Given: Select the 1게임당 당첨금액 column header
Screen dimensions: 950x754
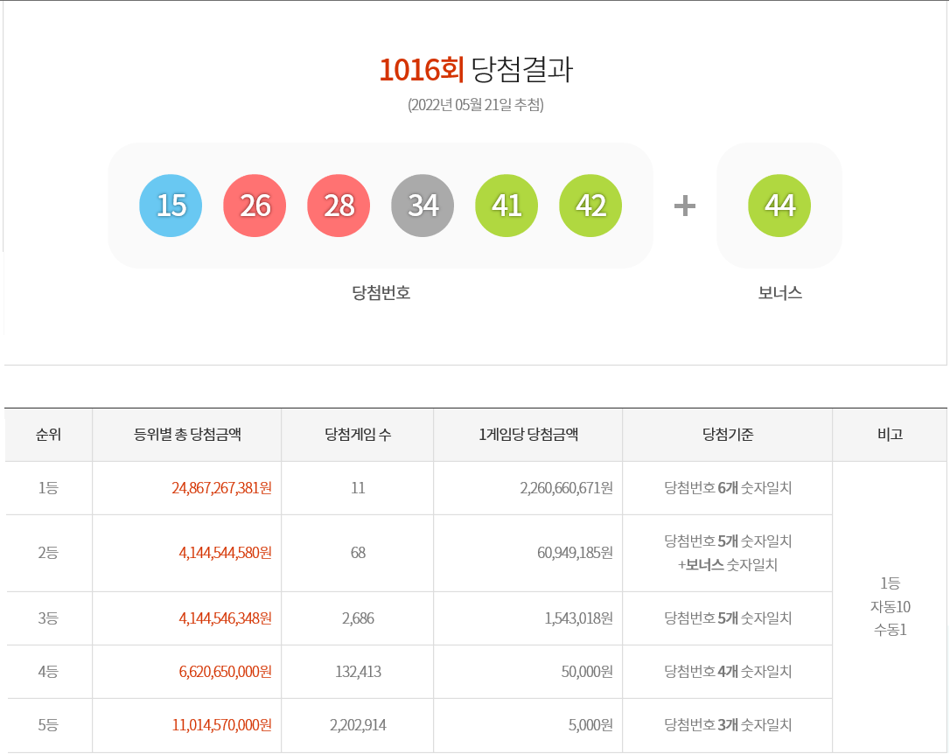Looking at the screenshot, I should tap(527, 435).
